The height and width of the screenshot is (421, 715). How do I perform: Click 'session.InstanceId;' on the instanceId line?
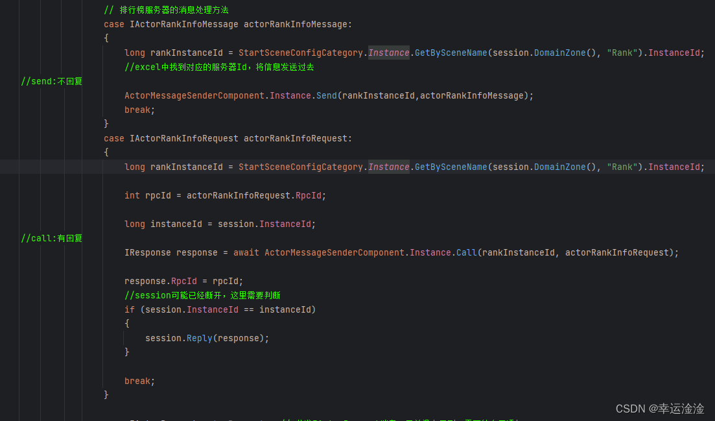[267, 224]
